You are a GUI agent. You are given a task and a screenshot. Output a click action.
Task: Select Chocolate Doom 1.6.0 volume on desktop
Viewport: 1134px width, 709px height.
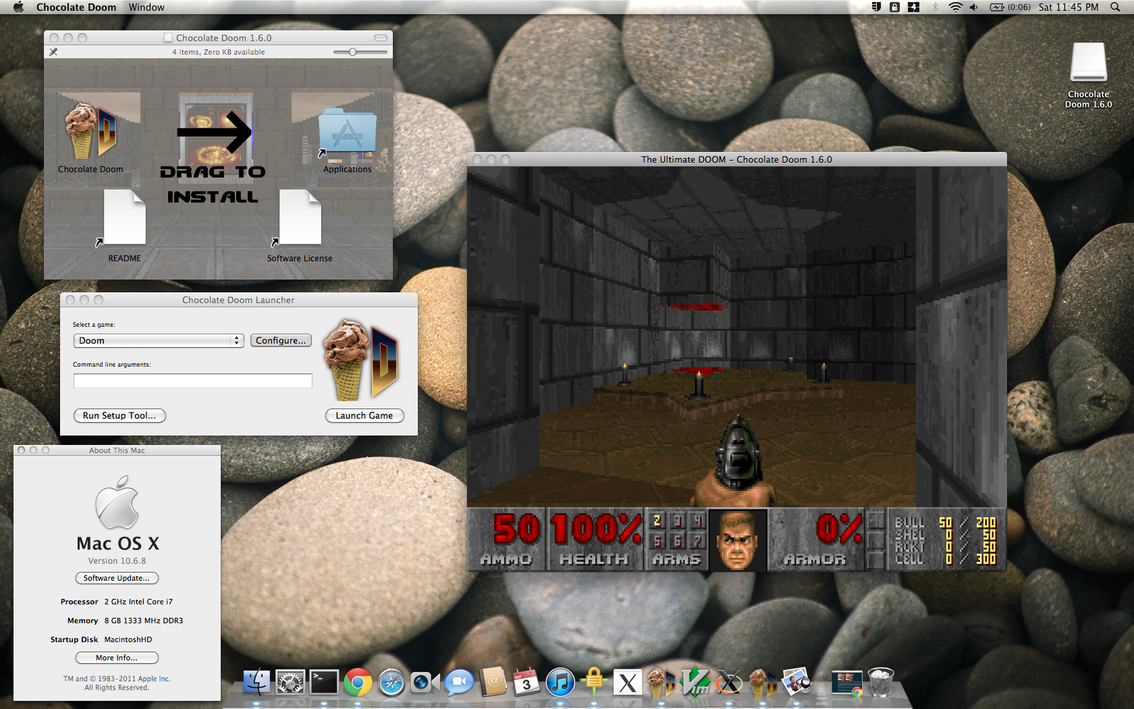click(x=1088, y=63)
